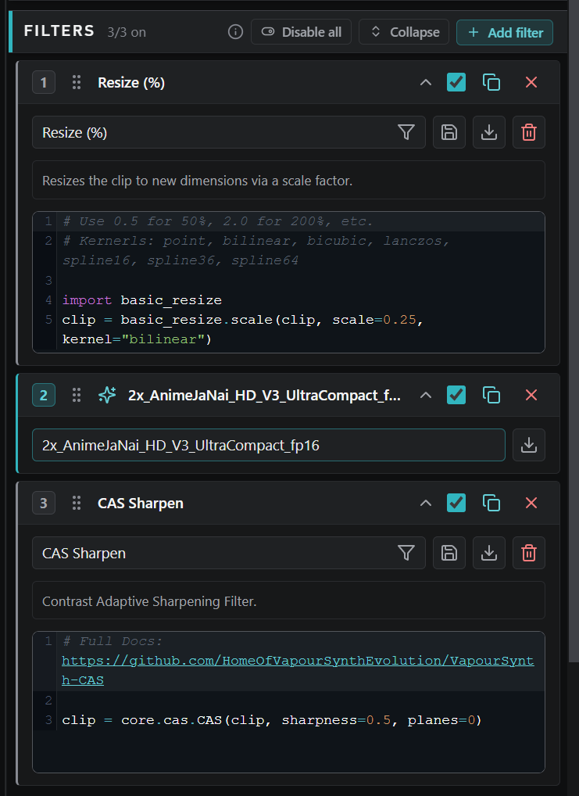The width and height of the screenshot is (579, 796).
Task: Click the info icon beside Filters header
Action: (x=235, y=32)
